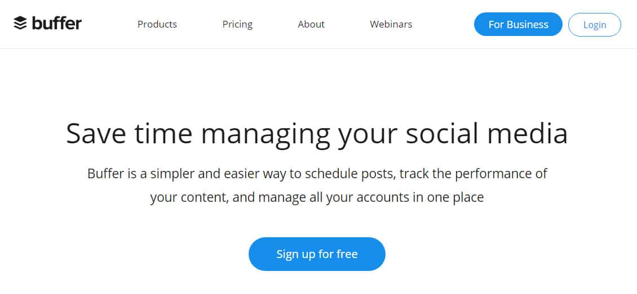This screenshot has width=637, height=294.
Task: Open the Products menu item
Action: coord(157,24)
